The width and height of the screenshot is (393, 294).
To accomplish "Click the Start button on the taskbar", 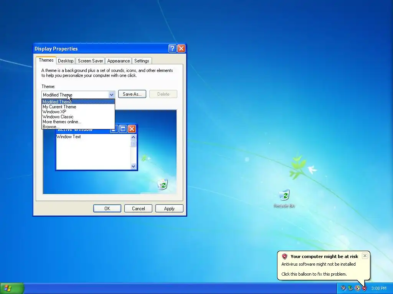I will coord(12,288).
